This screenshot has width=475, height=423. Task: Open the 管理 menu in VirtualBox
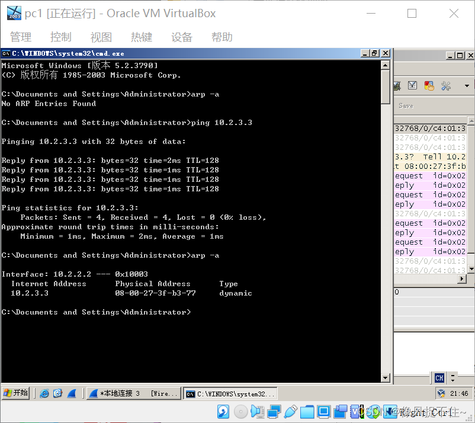pyautogui.click(x=21, y=37)
